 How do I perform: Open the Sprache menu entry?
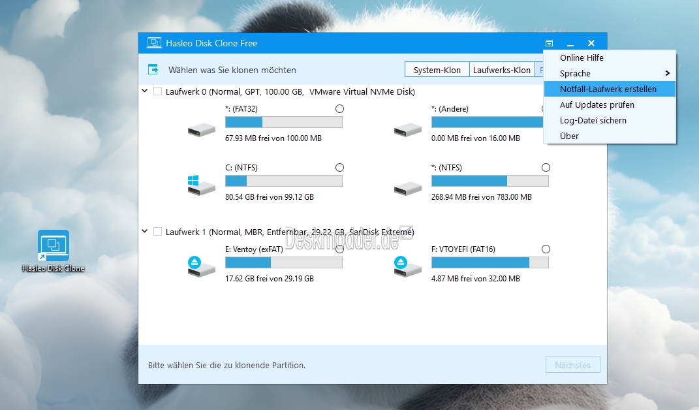610,73
